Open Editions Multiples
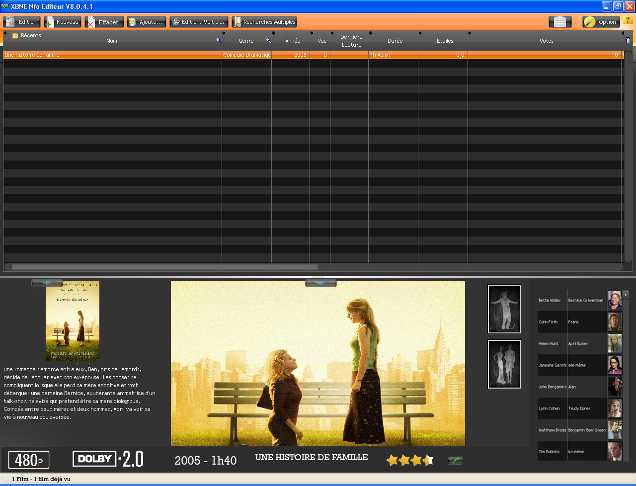Screen dimensions: 636x486 click(199, 22)
